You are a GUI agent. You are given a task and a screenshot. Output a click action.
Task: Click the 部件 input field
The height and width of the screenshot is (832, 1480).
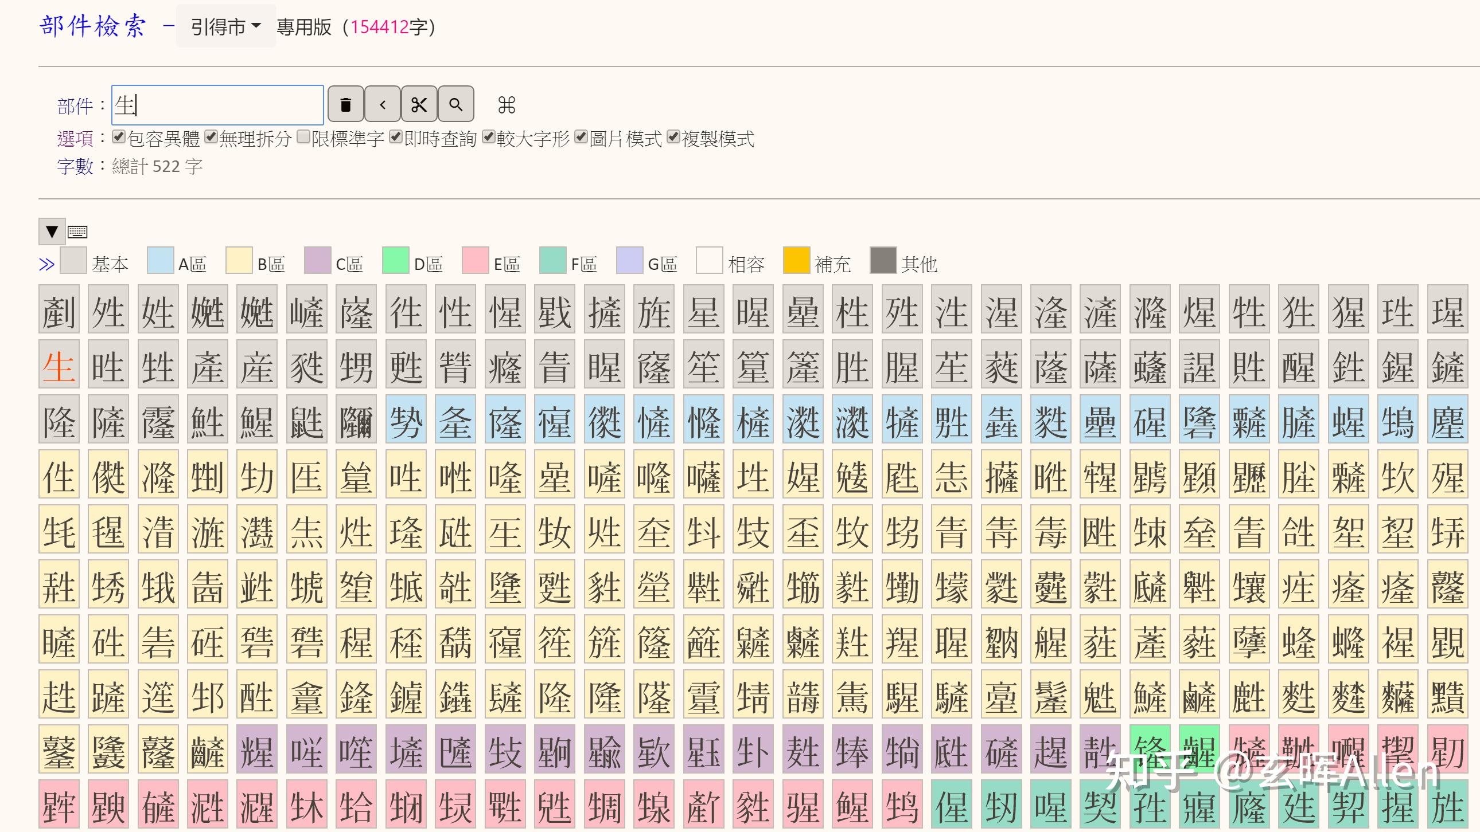(218, 105)
